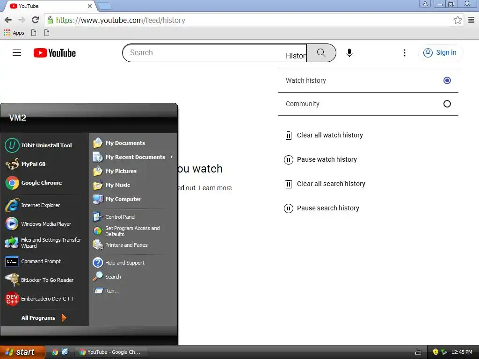This screenshot has height=359, width=479.
Task: Click the taskbar clock 12:45 PM
Action: 462,352
